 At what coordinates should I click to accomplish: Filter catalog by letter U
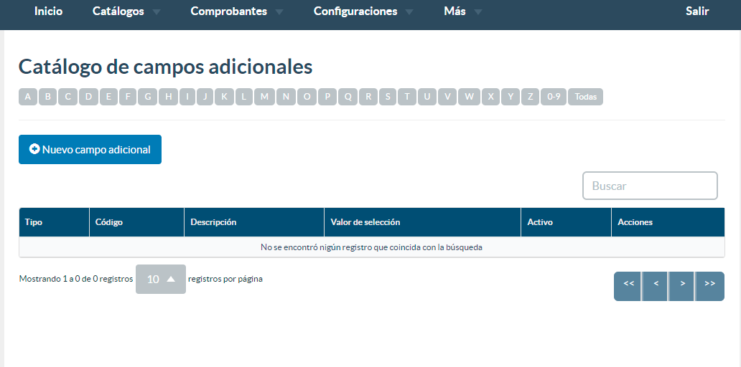[x=427, y=97]
